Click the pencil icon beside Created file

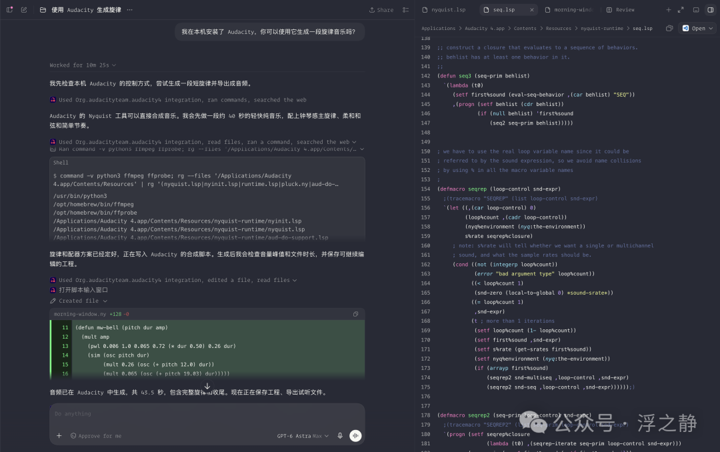[53, 301]
